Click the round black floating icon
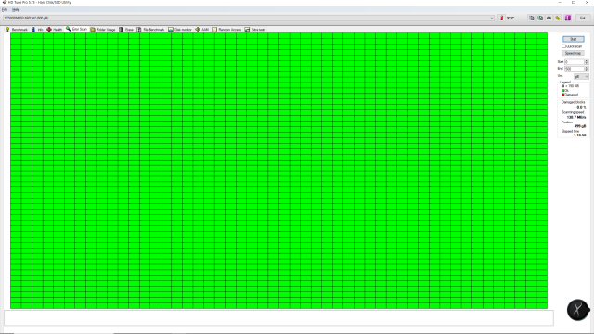Viewport: 594px width, 334px height. [x=577, y=310]
